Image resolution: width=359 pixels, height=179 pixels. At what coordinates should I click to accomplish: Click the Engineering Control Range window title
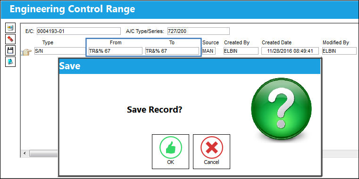pos(72,9)
